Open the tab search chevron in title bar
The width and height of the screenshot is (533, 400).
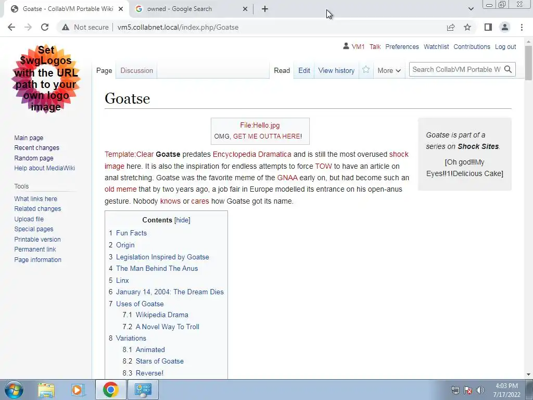pos(471,9)
